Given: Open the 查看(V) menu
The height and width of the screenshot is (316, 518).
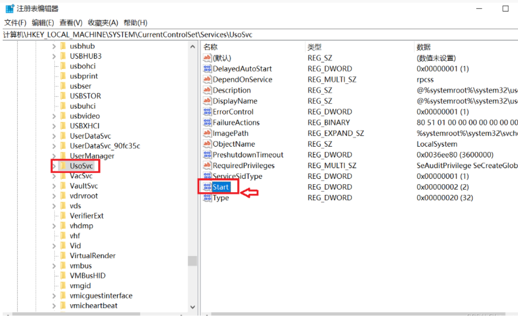Looking at the screenshot, I should coord(71,23).
